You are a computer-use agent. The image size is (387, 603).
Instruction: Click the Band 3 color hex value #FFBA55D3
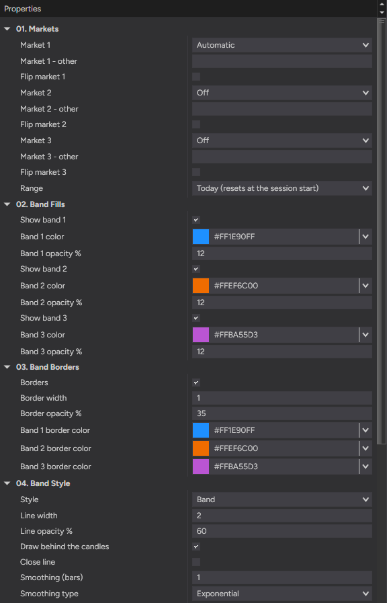click(x=236, y=335)
